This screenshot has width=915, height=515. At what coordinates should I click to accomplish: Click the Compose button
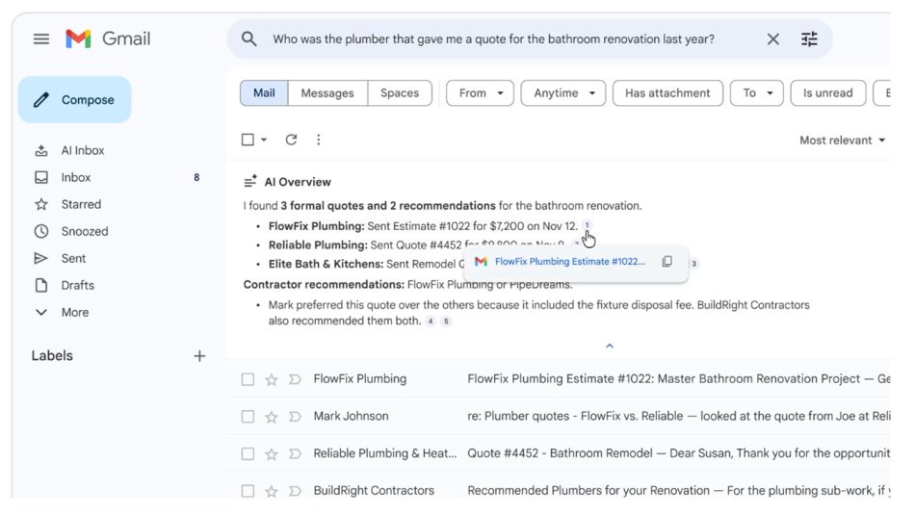pyautogui.click(x=75, y=100)
